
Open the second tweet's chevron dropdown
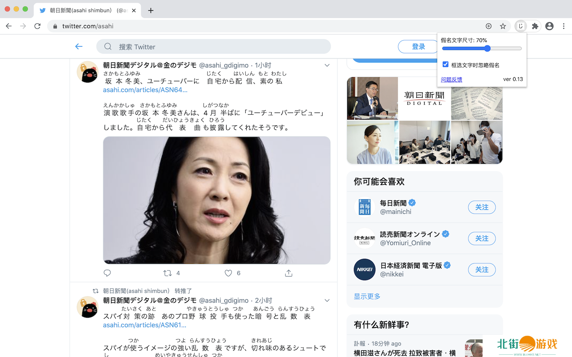pos(327,300)
